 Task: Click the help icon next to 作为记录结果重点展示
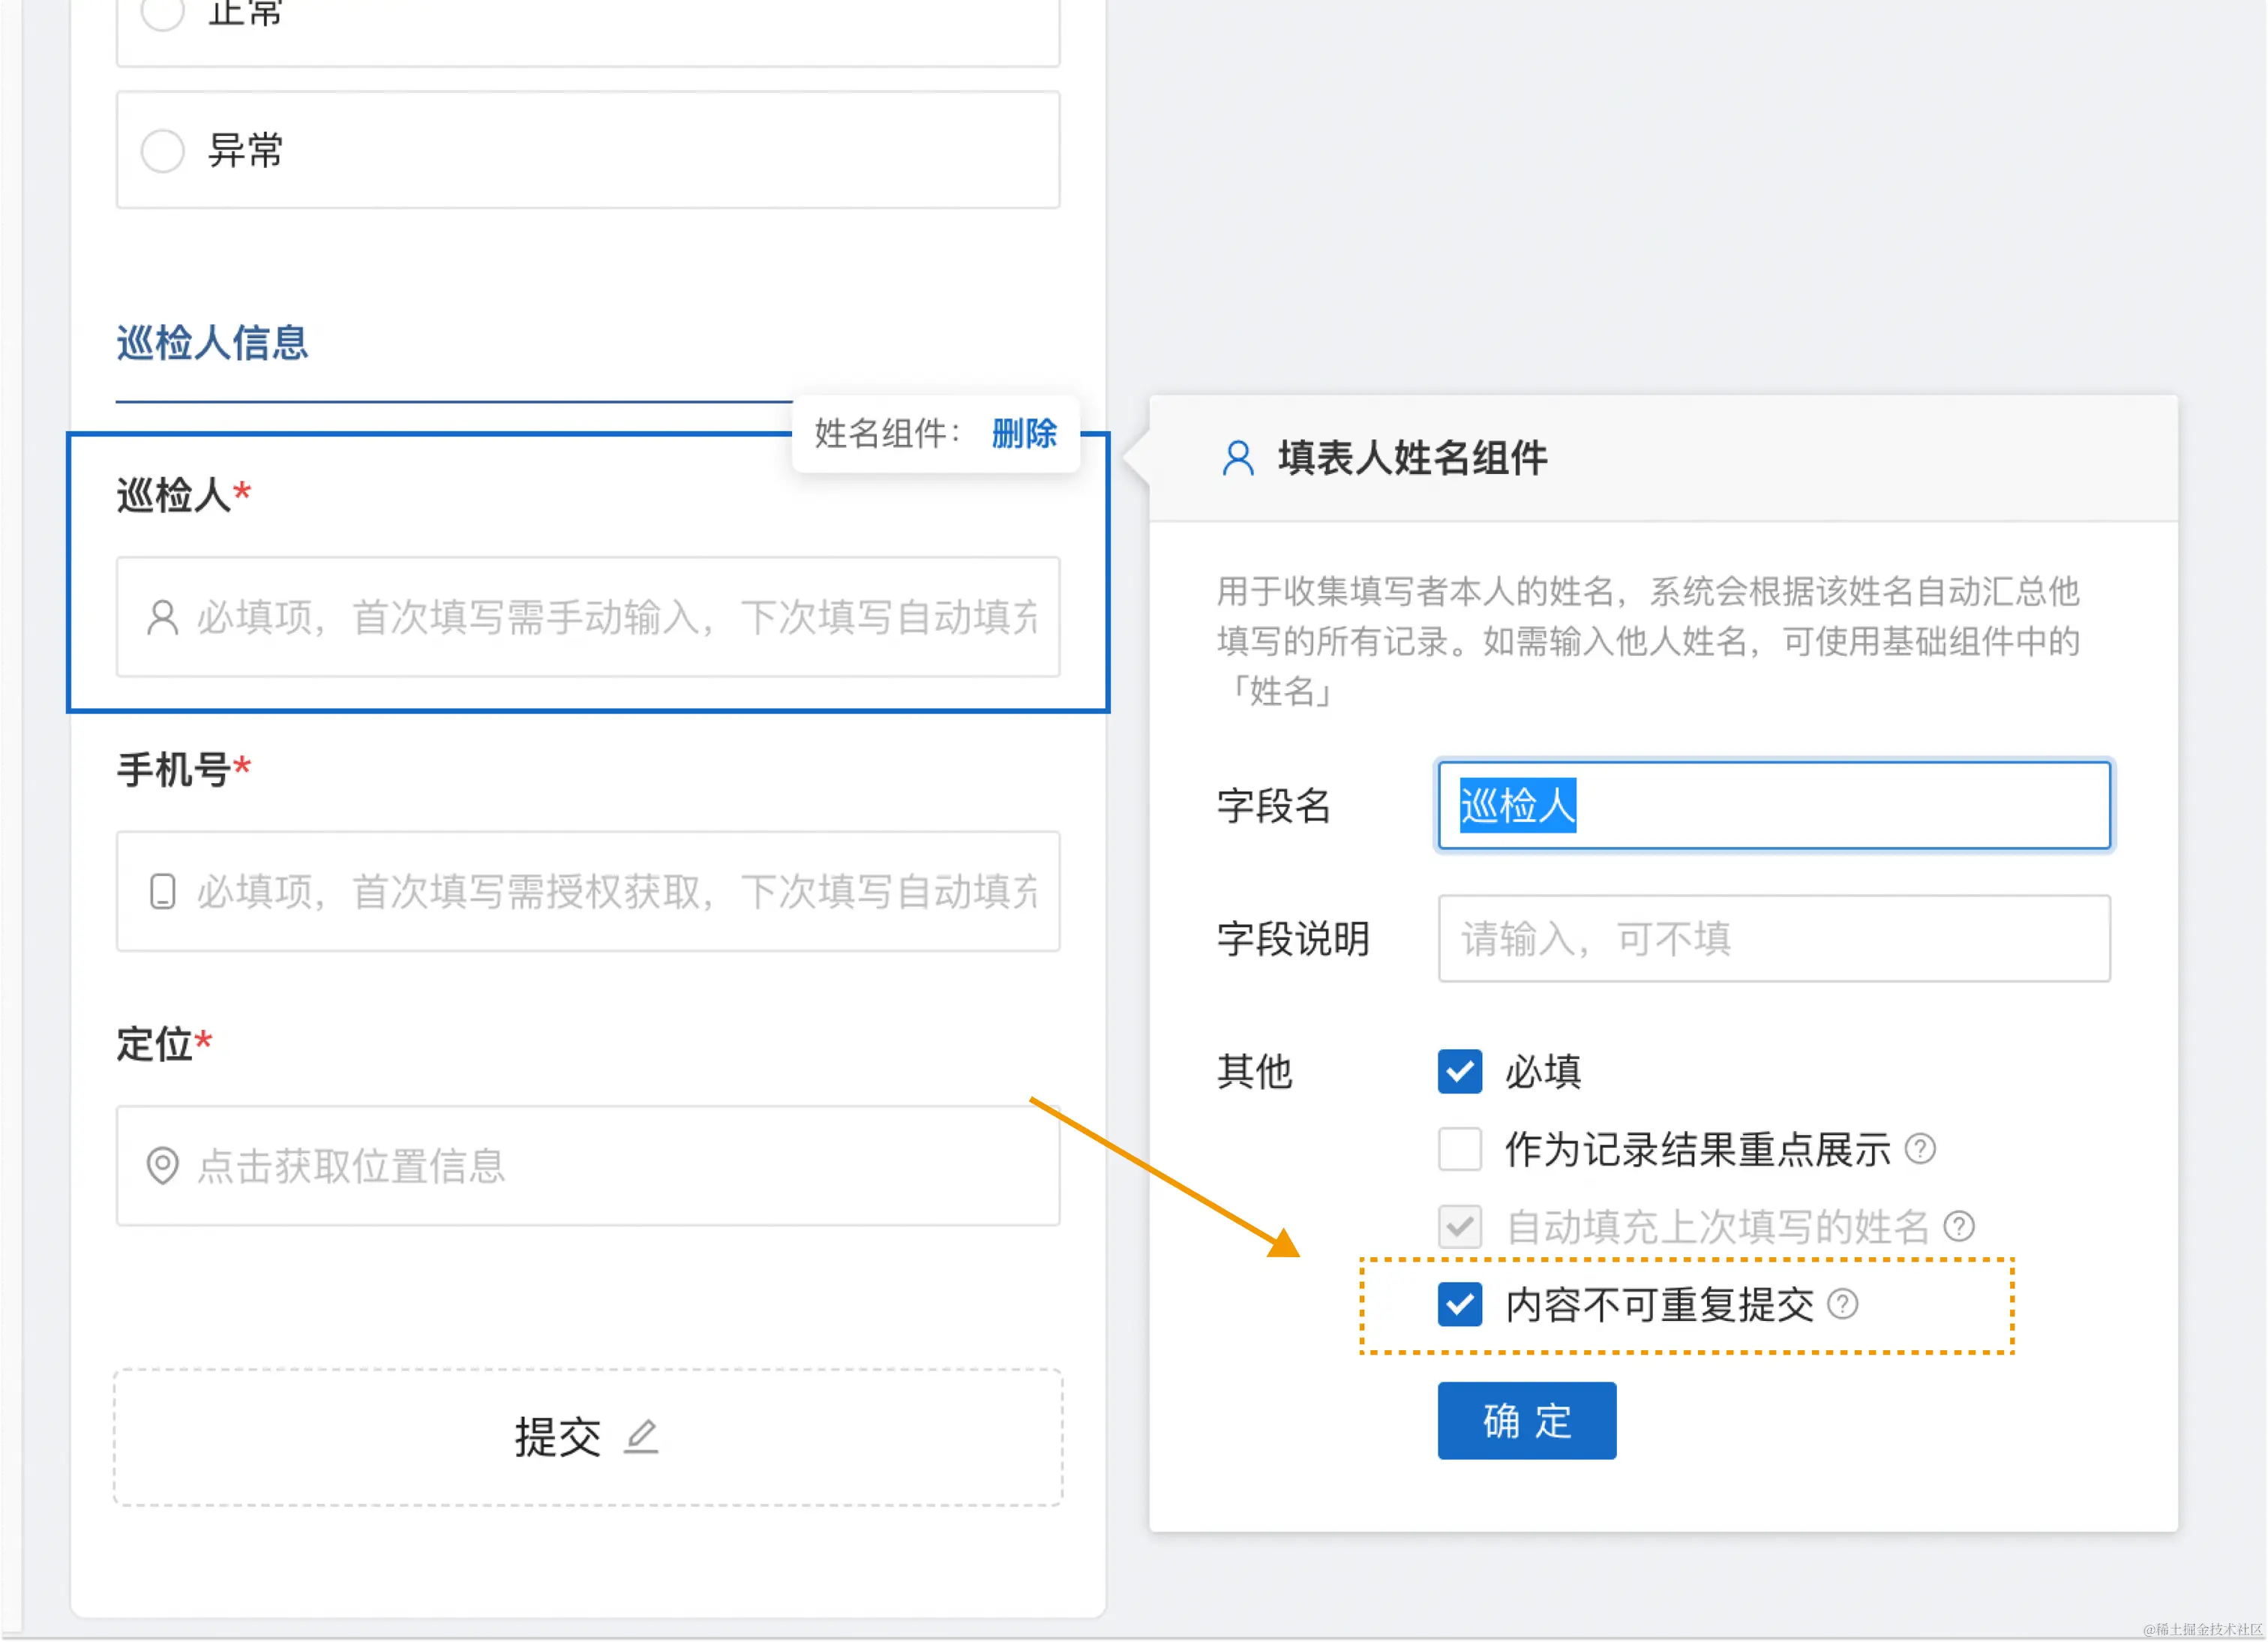(x=1920, y=1149)
